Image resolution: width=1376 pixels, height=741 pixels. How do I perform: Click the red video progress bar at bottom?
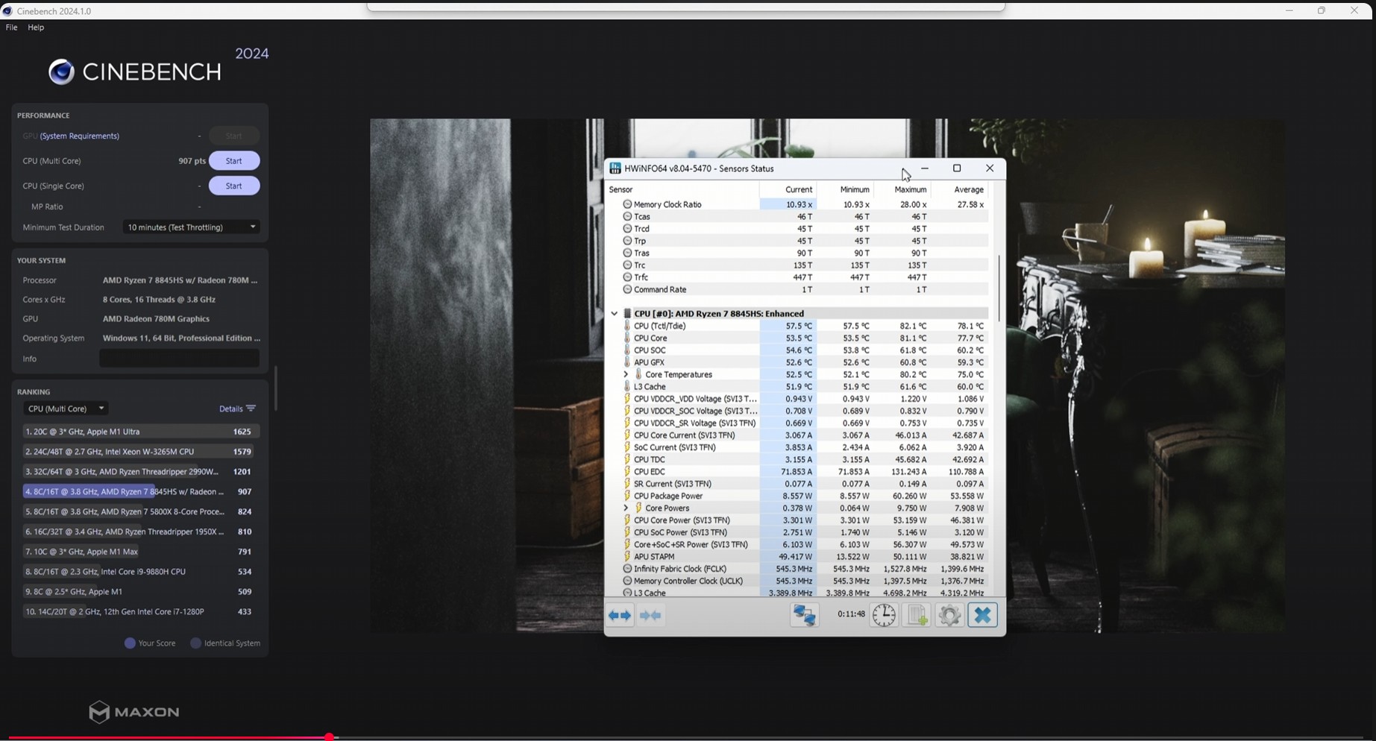click(x=169, y=737)
